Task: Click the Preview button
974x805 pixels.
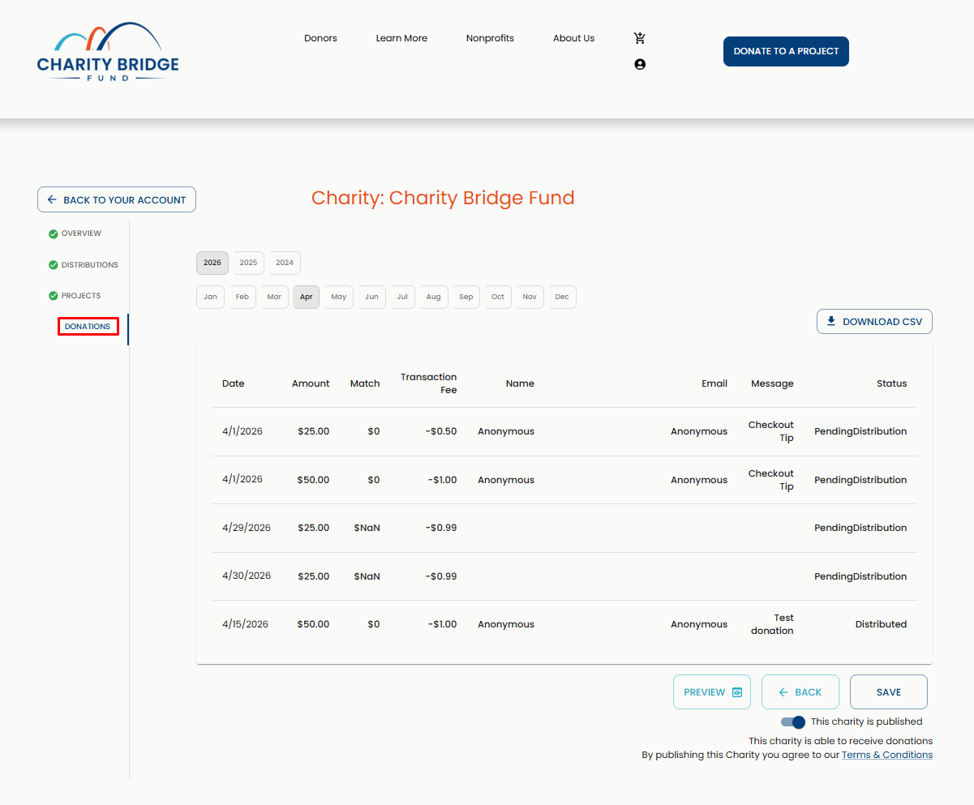Action: coord(712,692)
